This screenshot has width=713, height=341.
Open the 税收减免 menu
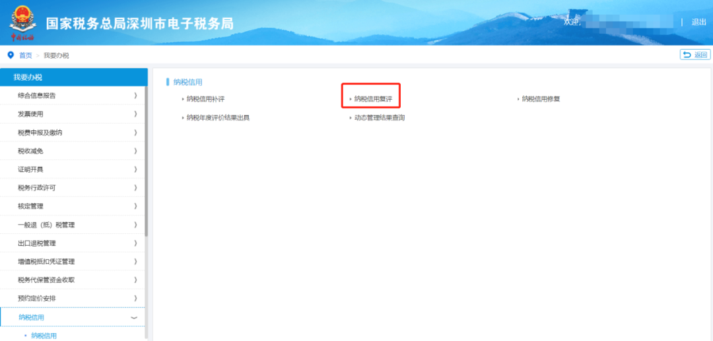(x=74, y=151)
